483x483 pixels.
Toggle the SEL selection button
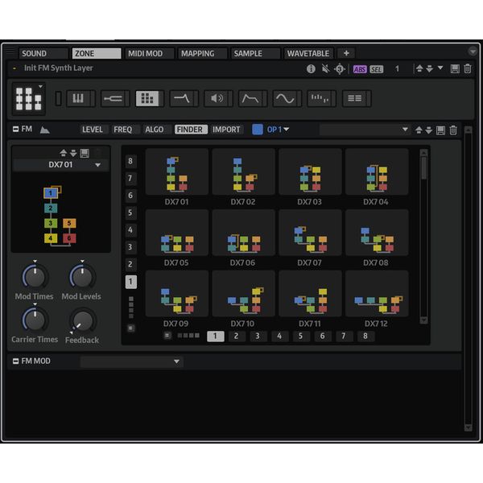376,69
